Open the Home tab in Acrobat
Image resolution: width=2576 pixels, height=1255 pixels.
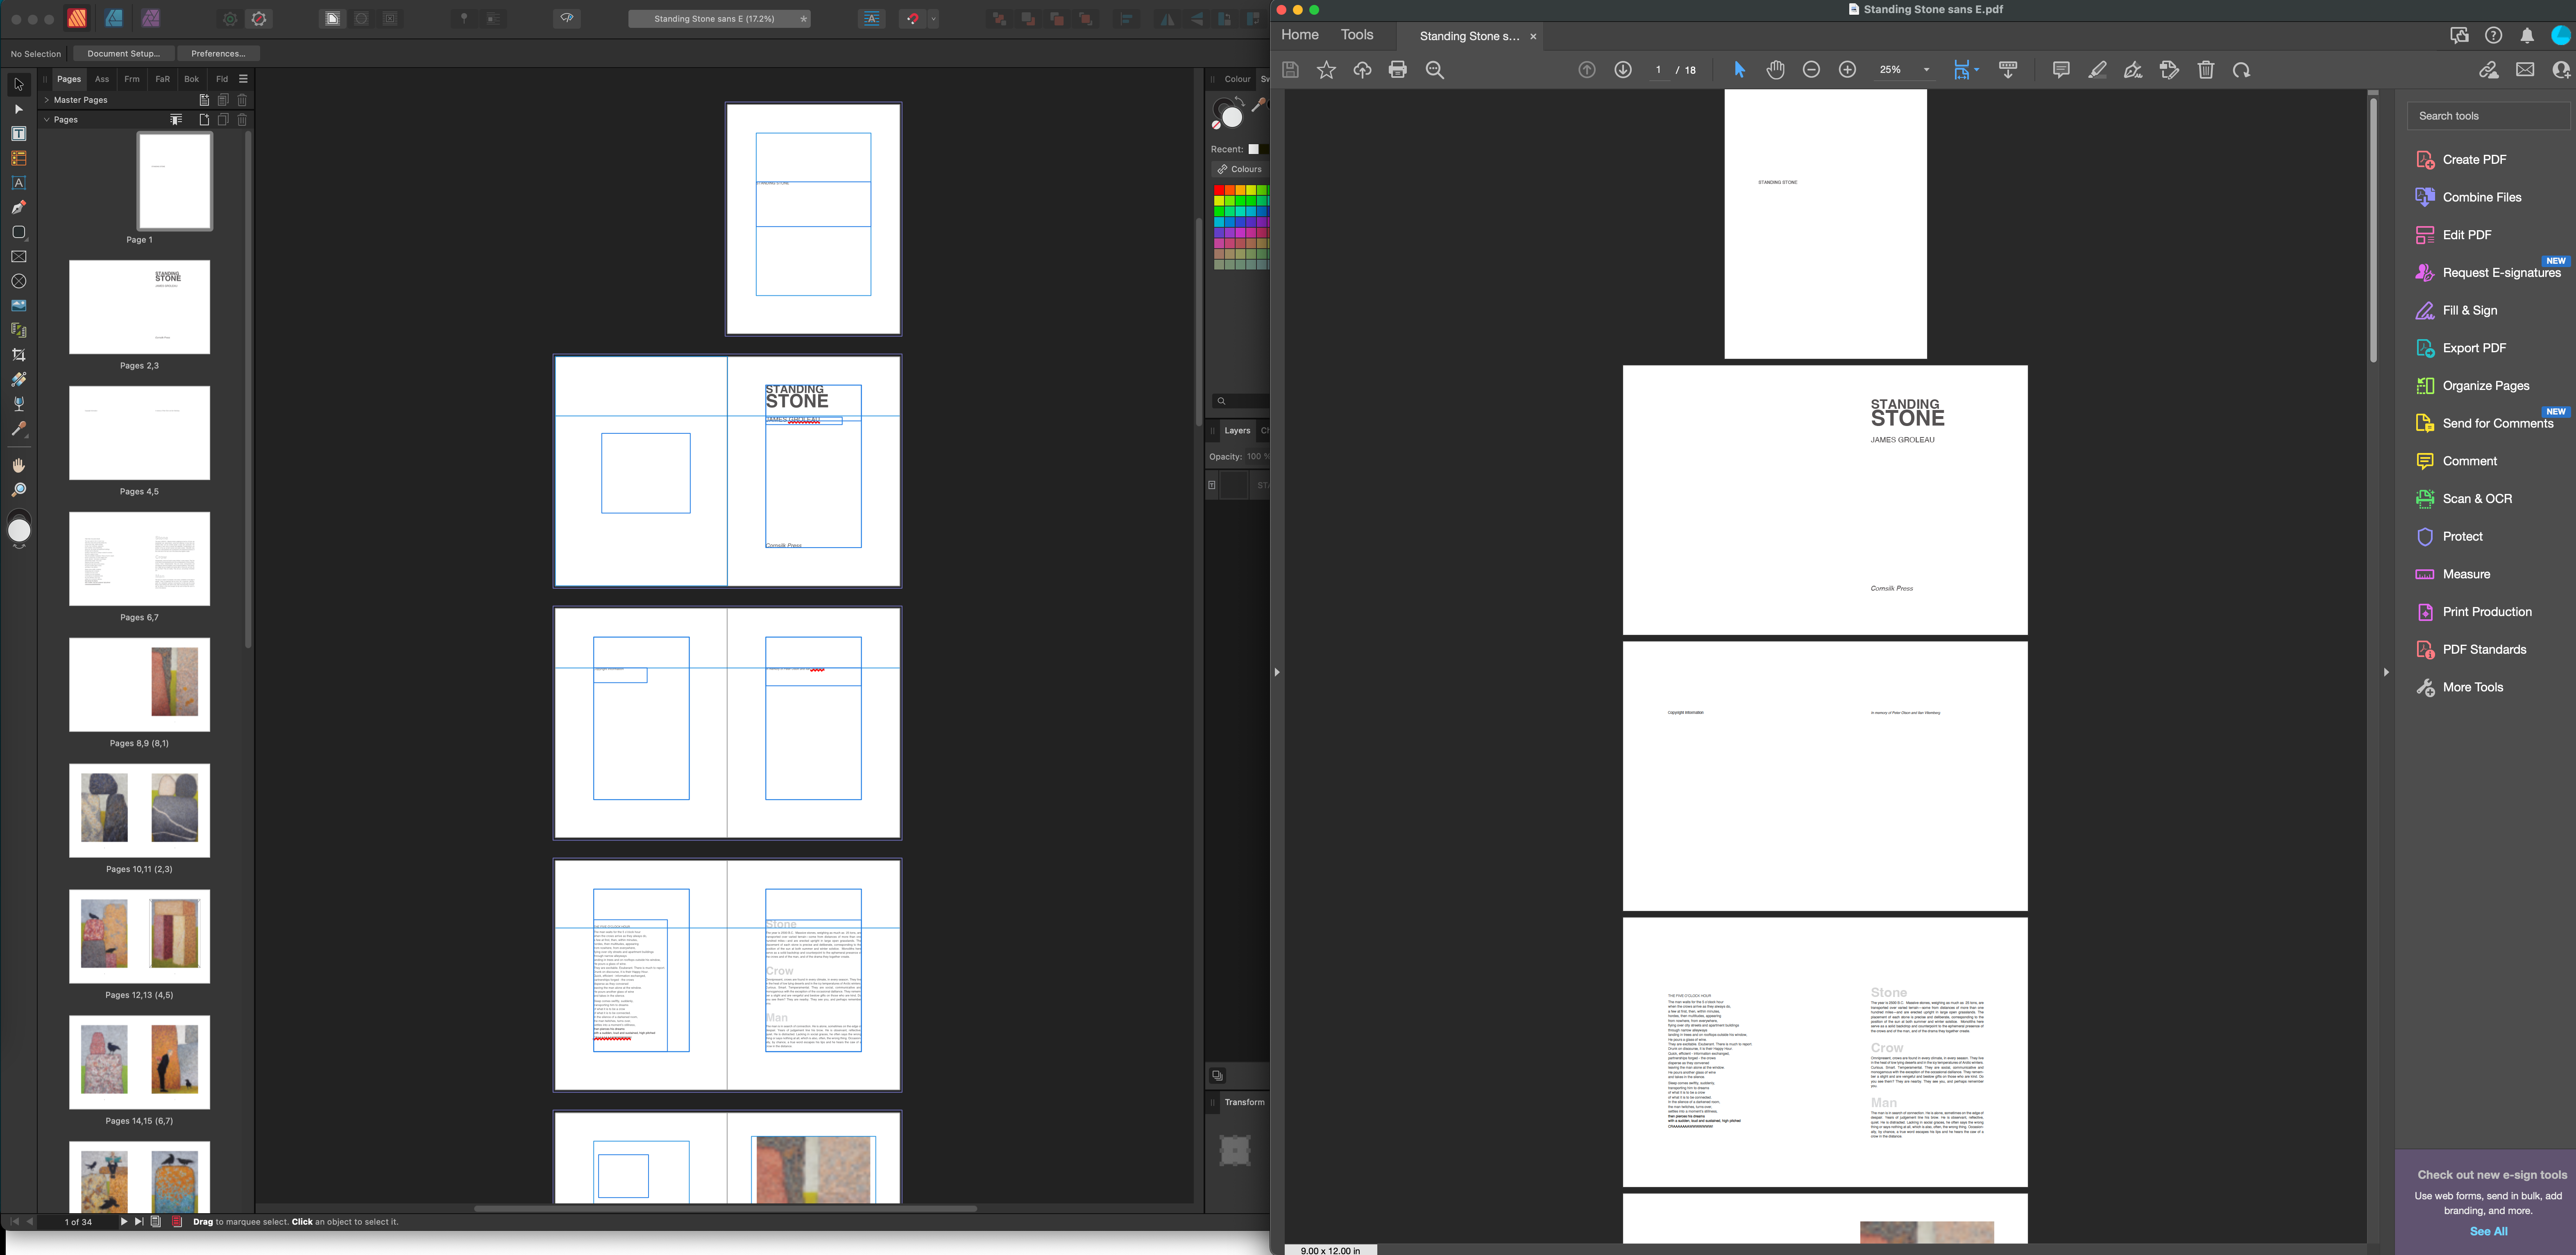(1300, 35)
